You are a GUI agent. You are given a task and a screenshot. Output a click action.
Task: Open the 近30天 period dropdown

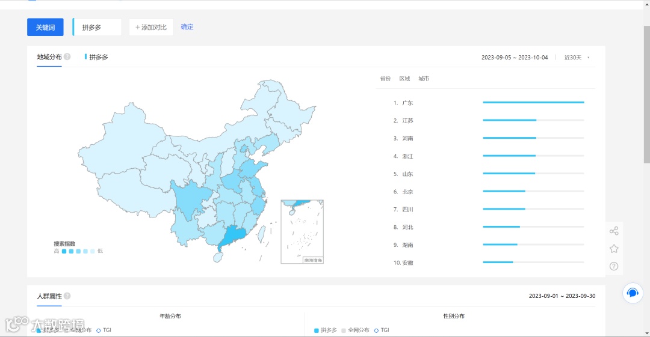point(577,58)
